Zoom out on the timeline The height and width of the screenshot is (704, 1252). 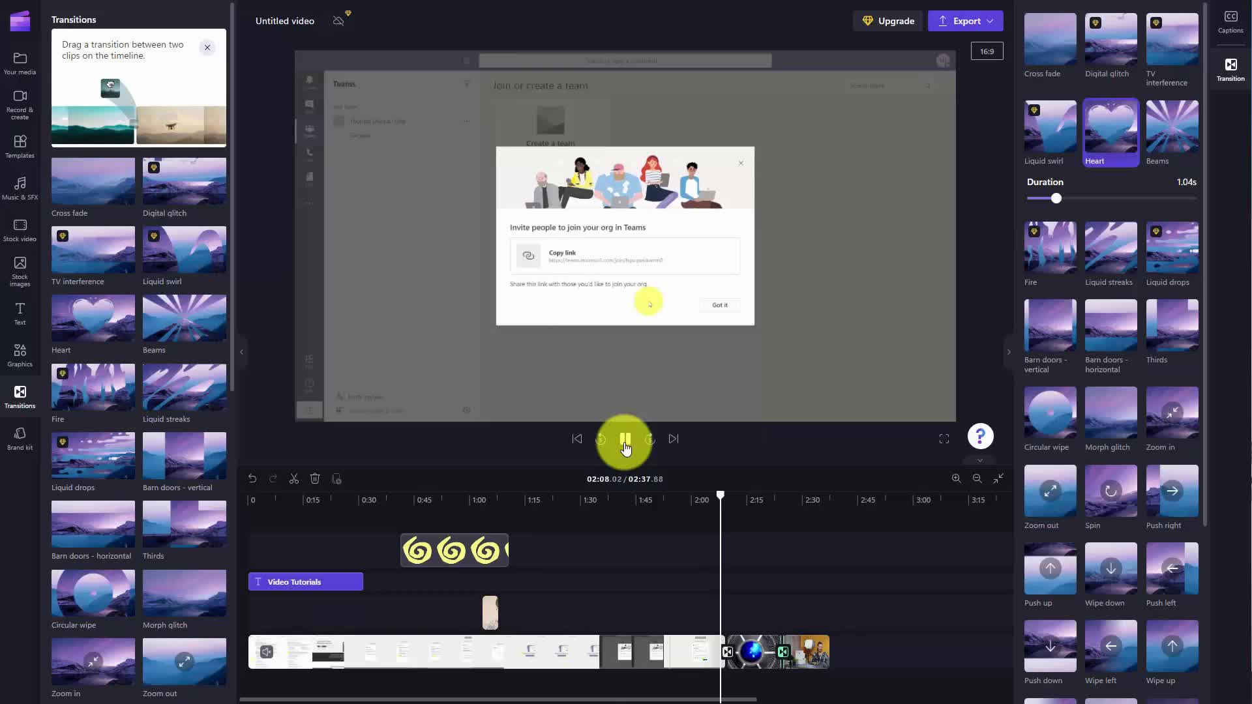[977, 478]
